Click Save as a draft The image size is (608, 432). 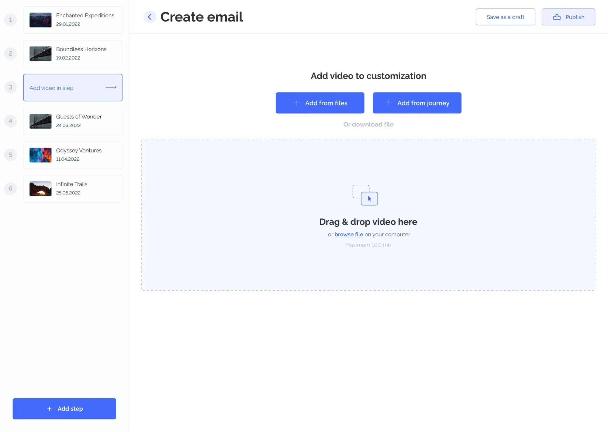(505, 17)
